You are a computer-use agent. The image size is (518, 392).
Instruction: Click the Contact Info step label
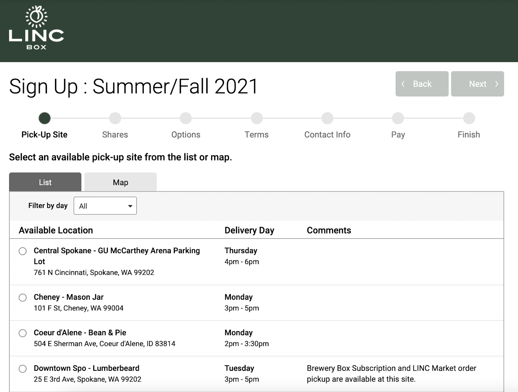327,135
